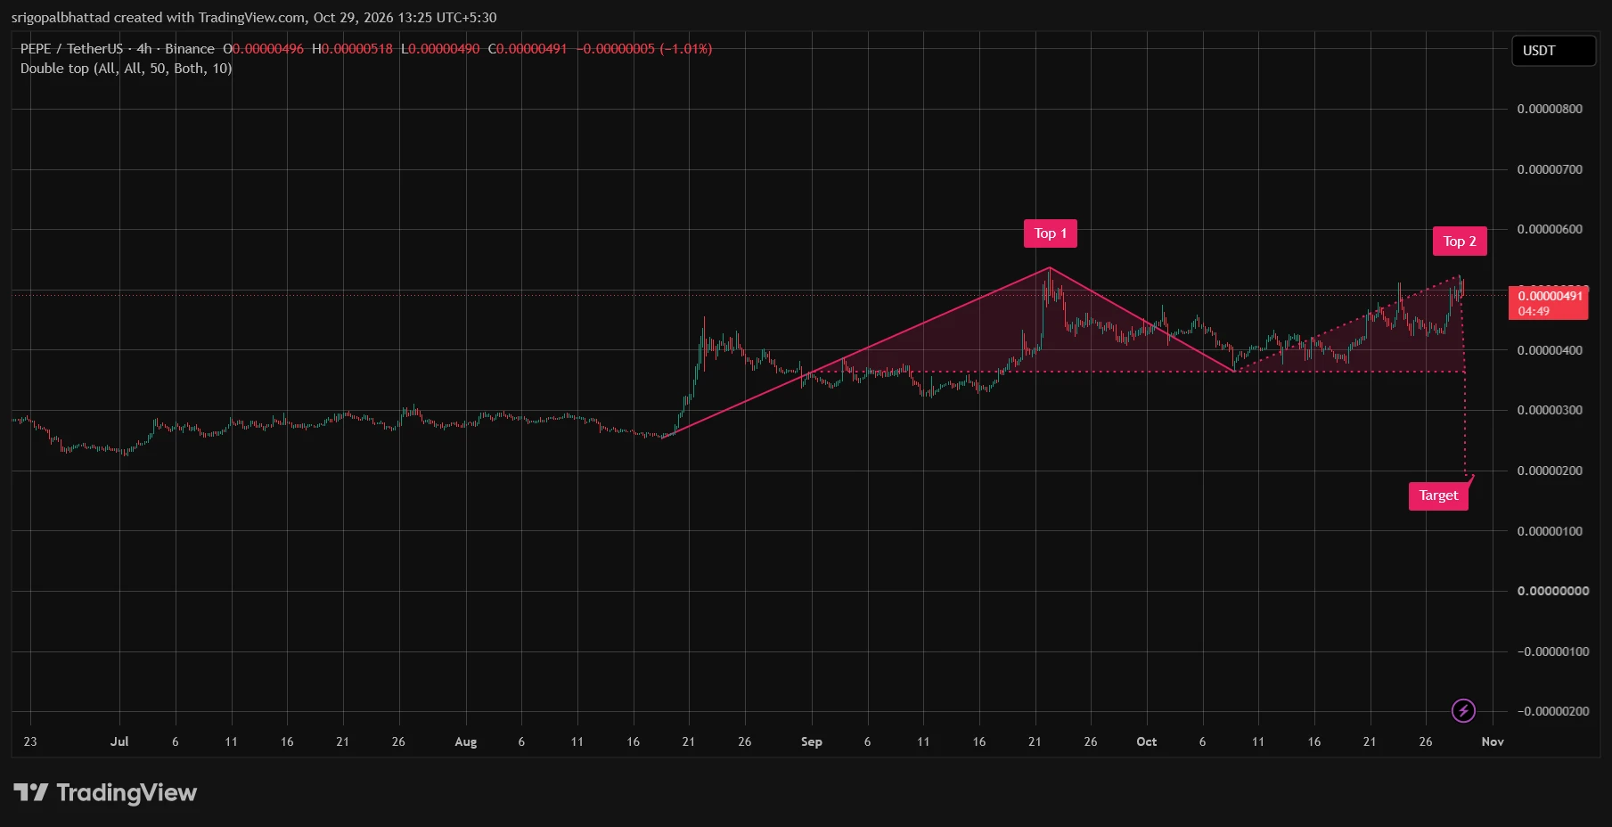
Task: Click the purple lightning bolt icon
Action: (x=1463, y=710)
